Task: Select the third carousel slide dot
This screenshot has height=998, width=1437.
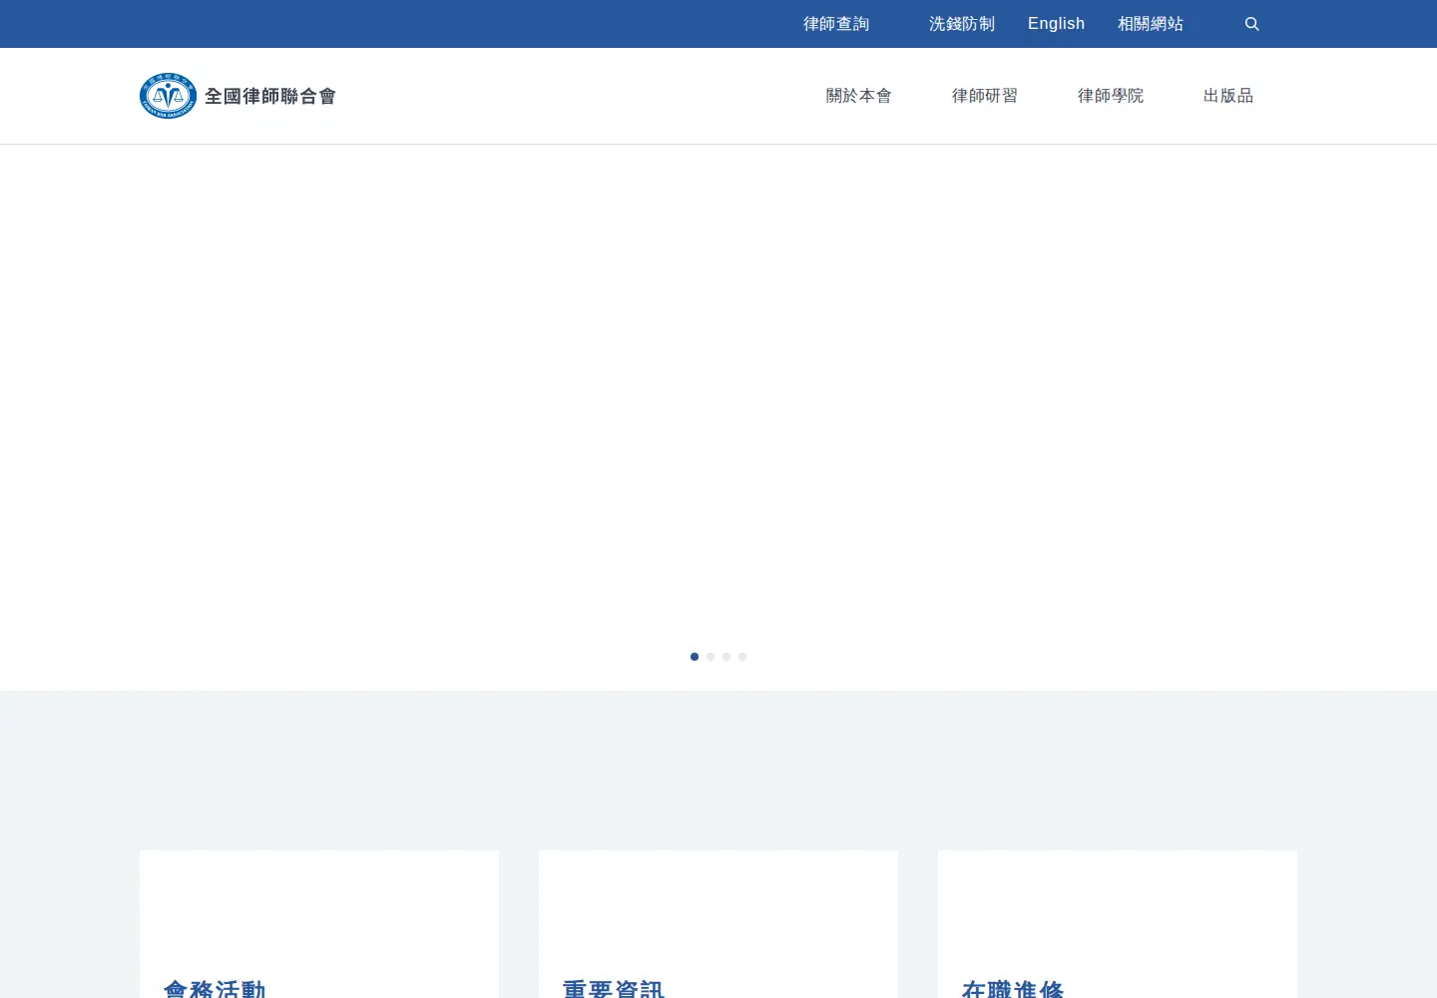Action: pos(726,657)
